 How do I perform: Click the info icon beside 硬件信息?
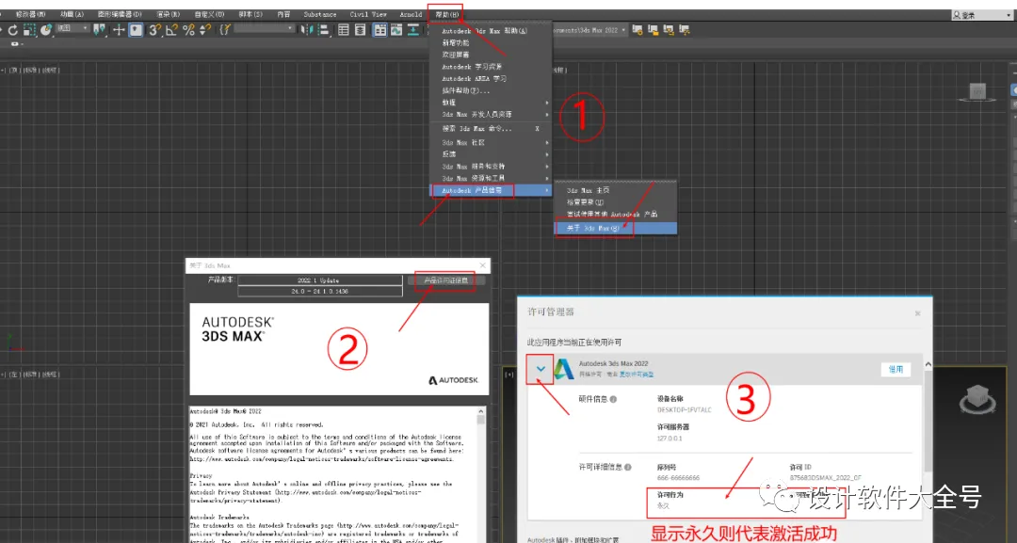[614, 399]
